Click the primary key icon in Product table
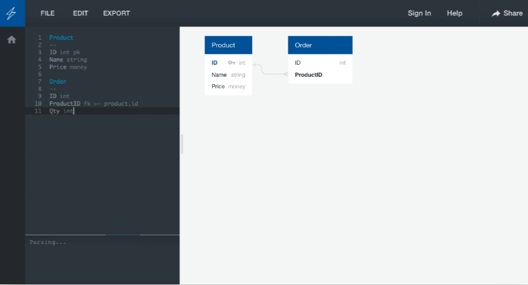 [231, 63]
